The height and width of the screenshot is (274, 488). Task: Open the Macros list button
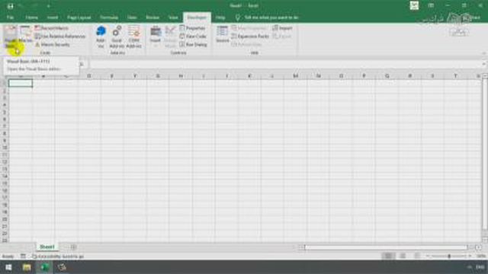[25, 35]
